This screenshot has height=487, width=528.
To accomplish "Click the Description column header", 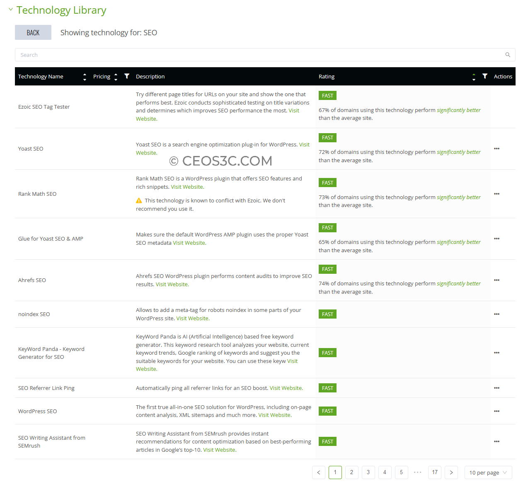I will coord(150,77).
